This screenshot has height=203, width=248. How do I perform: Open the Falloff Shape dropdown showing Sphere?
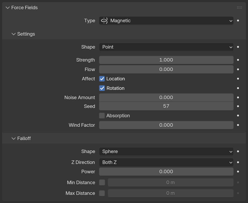[166, 151]
